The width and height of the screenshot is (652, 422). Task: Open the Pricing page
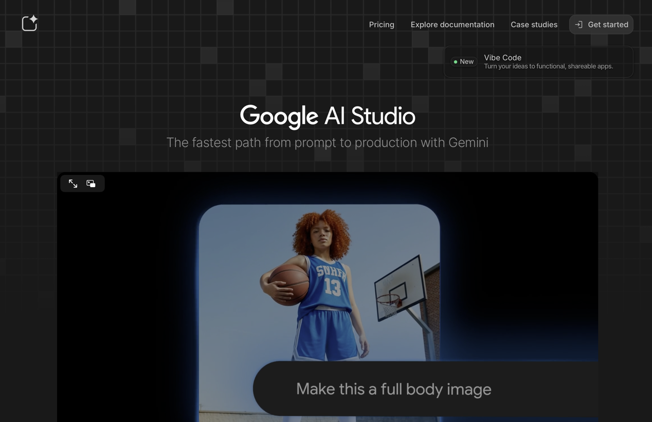382,25
